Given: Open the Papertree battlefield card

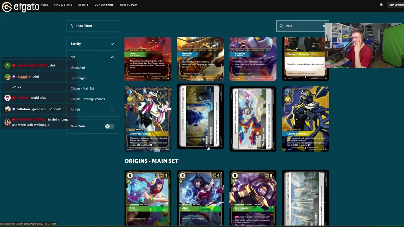Looking at the screenshot, I should [253, 119].
